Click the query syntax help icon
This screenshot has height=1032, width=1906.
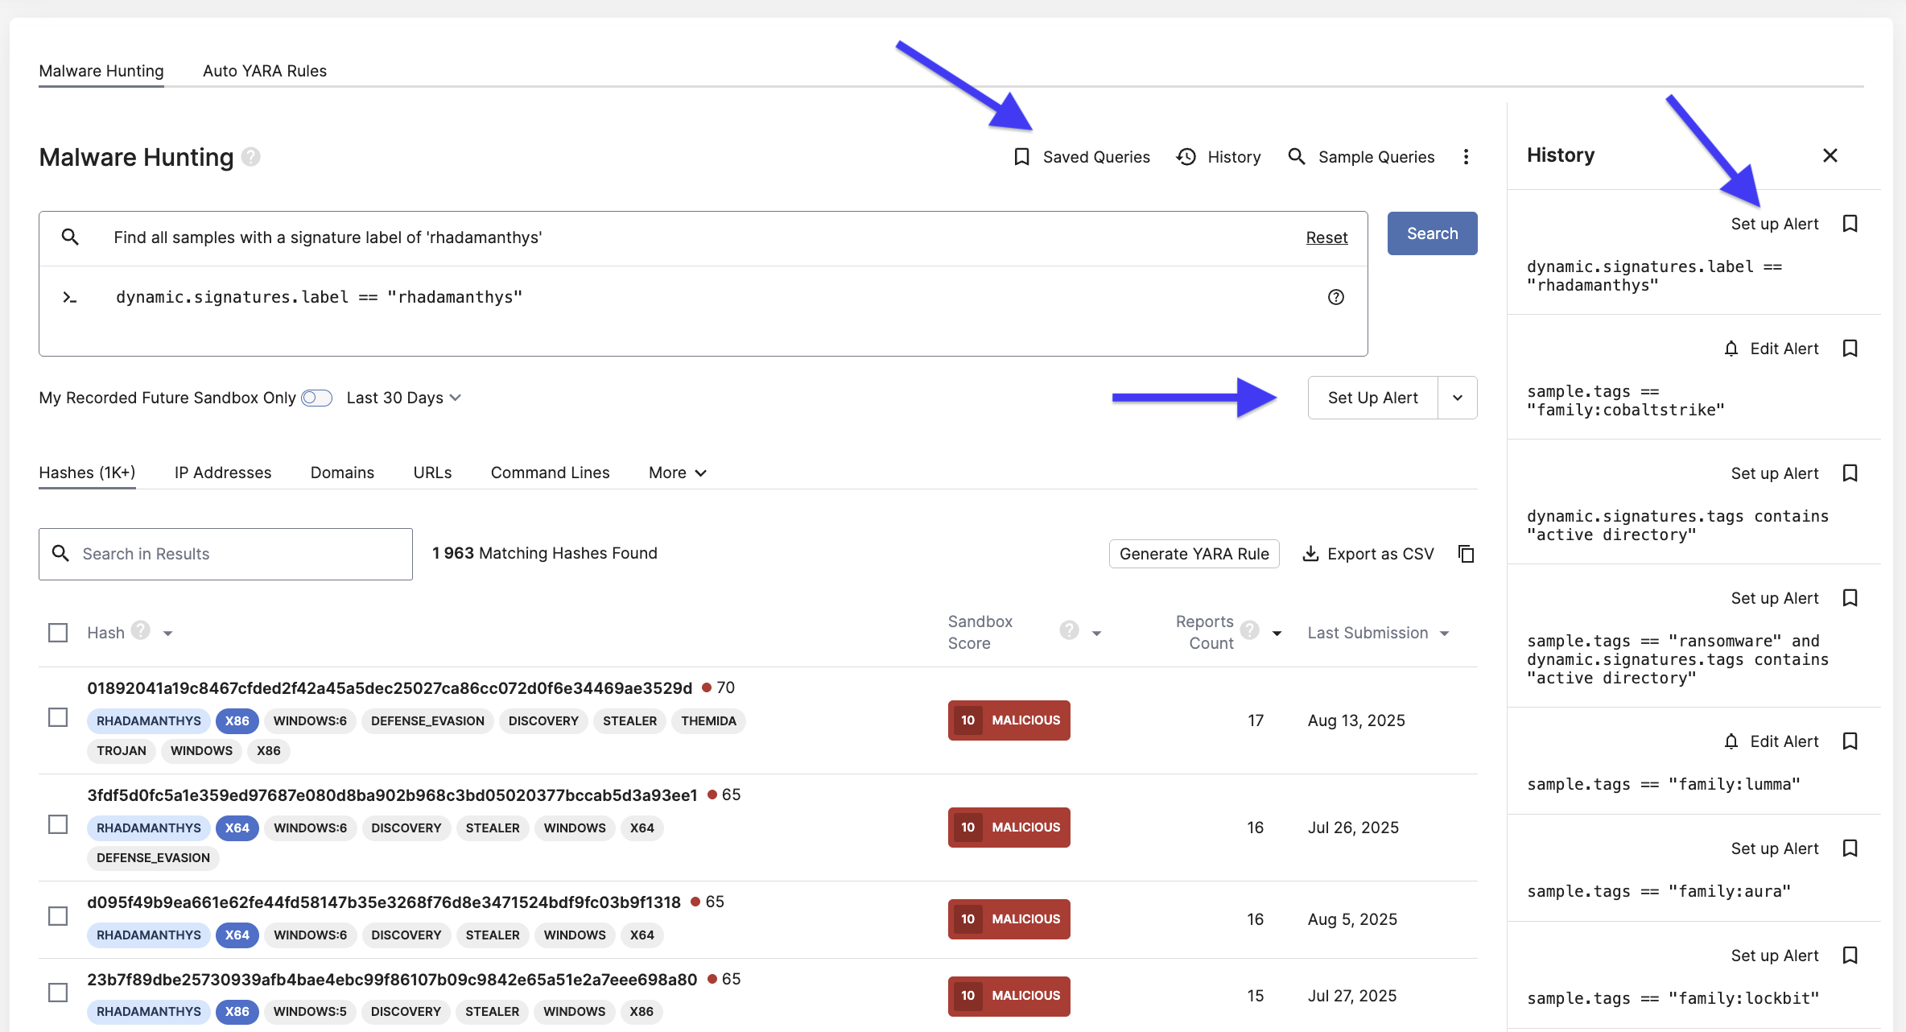(x=1335, y=297)
